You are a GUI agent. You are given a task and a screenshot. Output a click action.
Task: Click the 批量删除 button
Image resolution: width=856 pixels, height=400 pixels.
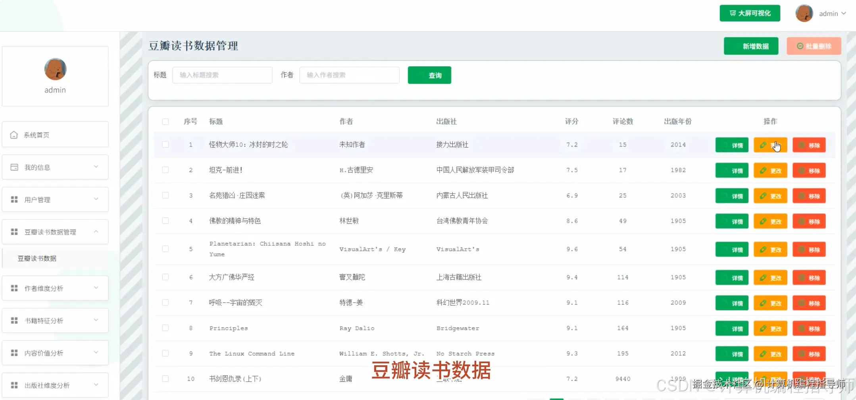(x=814, y=46)
